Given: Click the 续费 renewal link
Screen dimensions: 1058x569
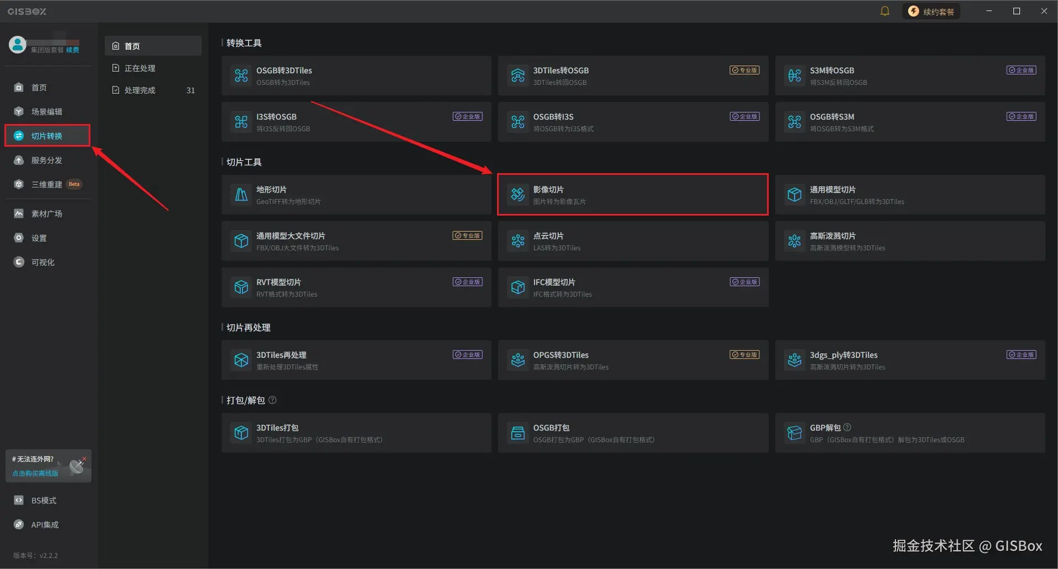Looking at the screenshot, I should coord(73,50).
